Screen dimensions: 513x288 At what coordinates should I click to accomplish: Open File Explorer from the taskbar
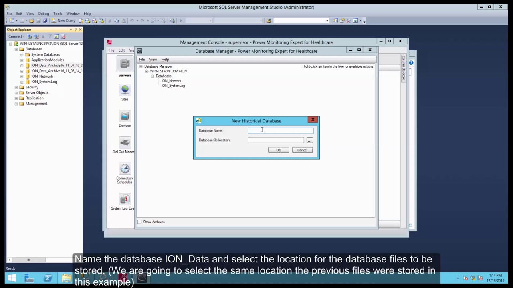tap(66, 278)
